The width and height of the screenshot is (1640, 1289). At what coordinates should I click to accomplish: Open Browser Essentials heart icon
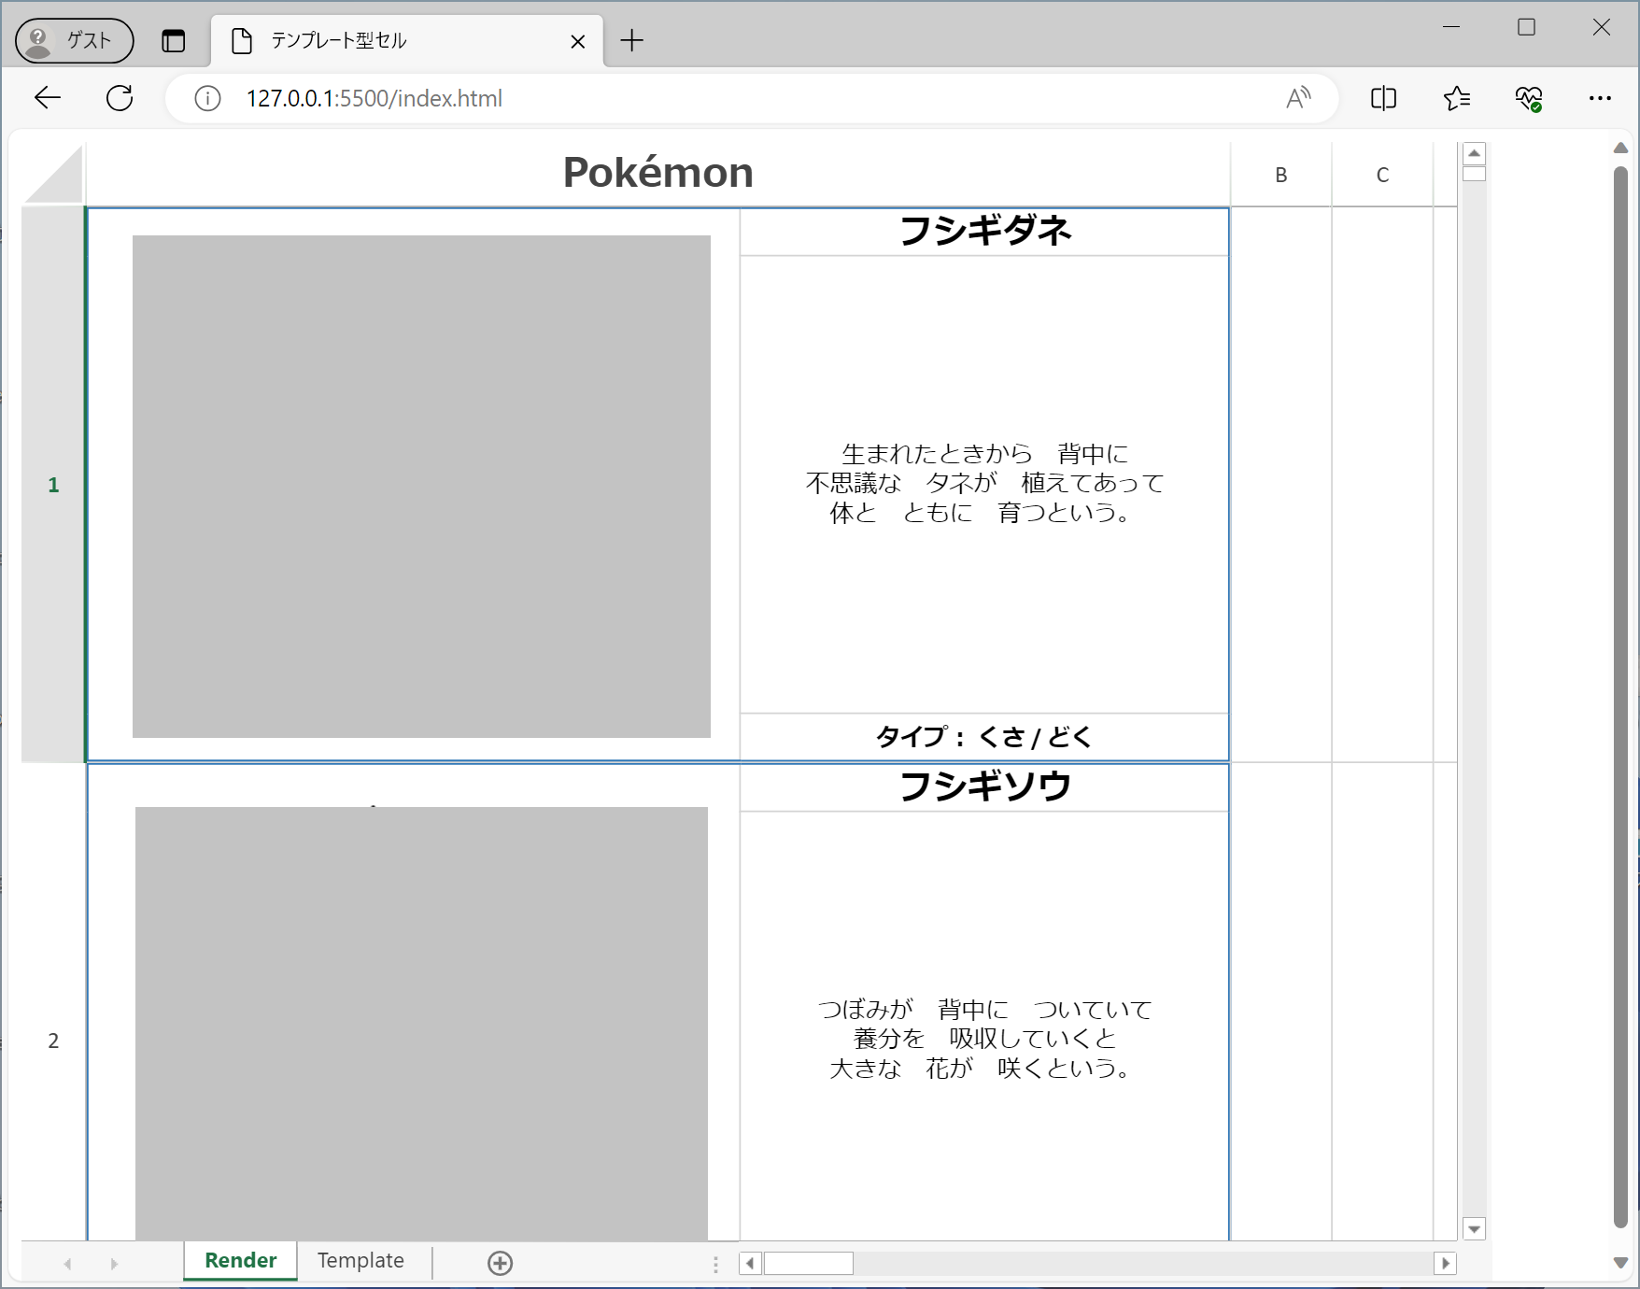1529,98
